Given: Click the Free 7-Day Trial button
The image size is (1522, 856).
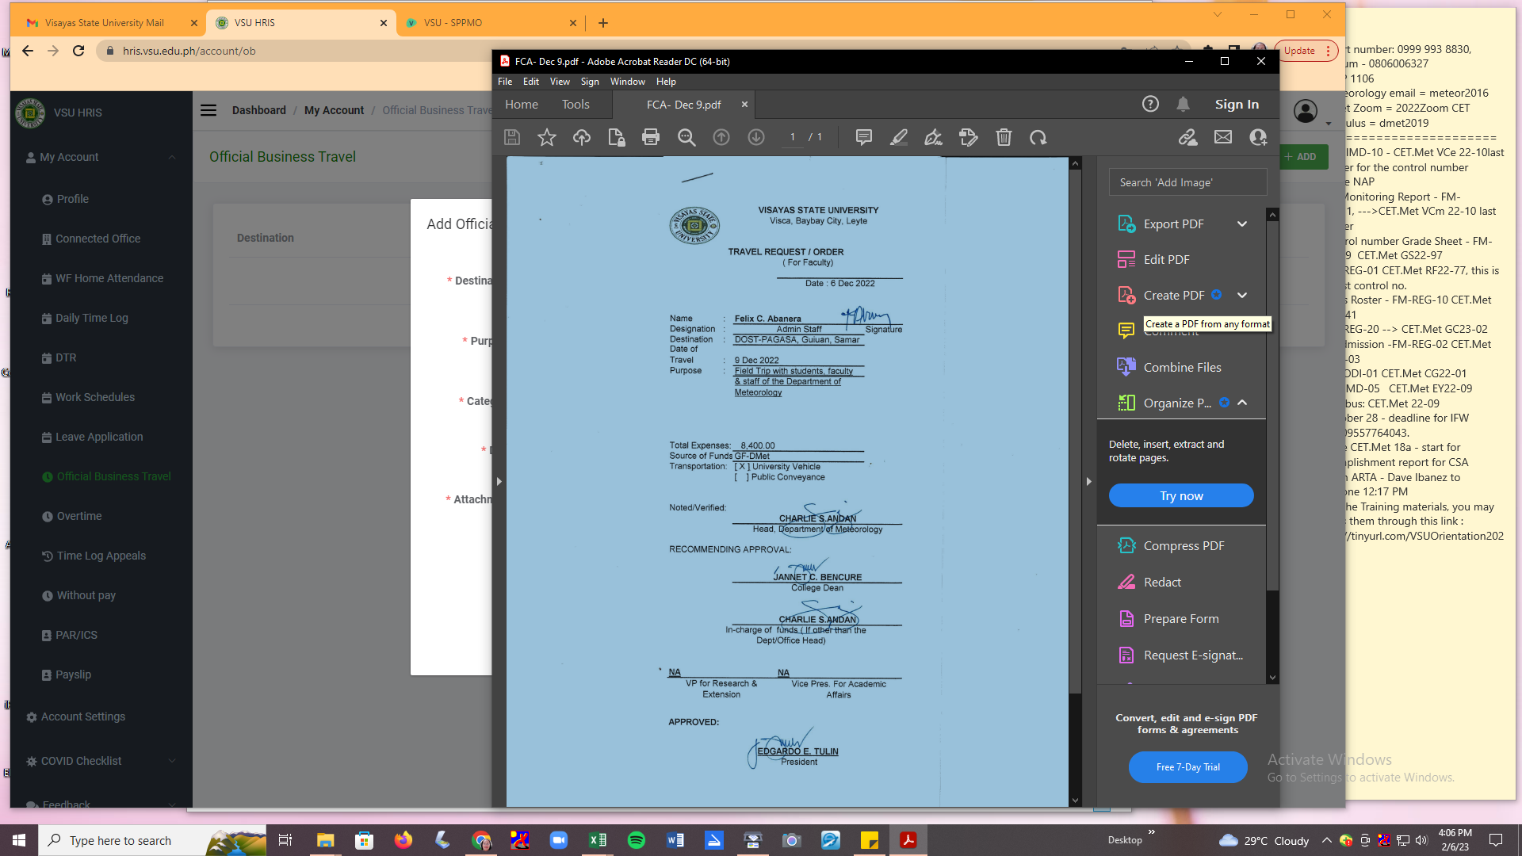Looking at the screenshot, I should [x=1187, y=766].
